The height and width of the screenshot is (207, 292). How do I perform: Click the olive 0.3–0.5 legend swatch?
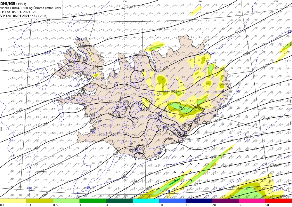coord(40,201)
